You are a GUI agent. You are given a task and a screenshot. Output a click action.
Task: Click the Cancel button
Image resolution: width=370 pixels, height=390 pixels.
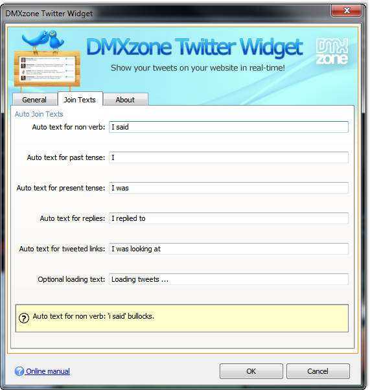coord(318,371)
